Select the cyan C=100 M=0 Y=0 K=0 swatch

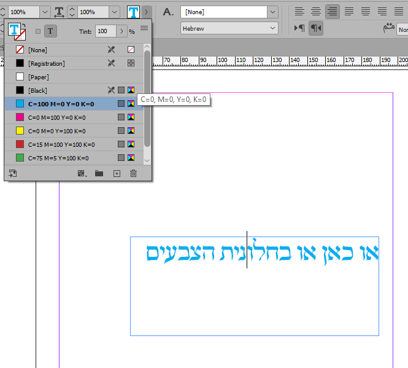click(x=74, y=104)
